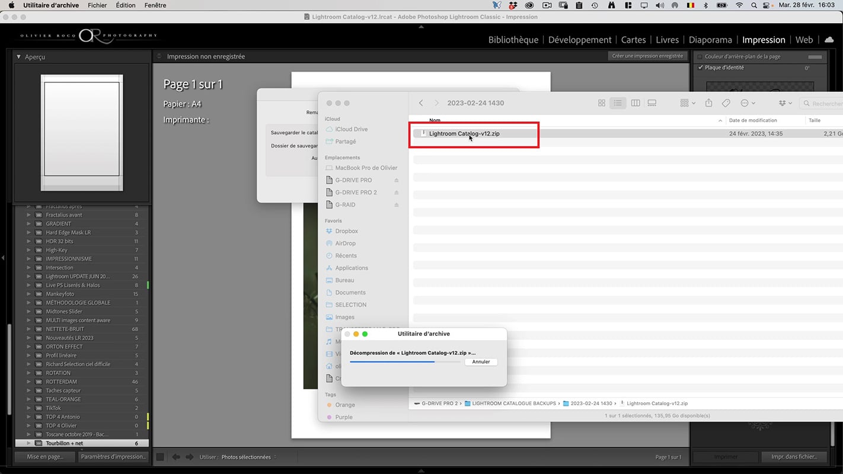Go forward in the Finder window

(x=437, y=103)
